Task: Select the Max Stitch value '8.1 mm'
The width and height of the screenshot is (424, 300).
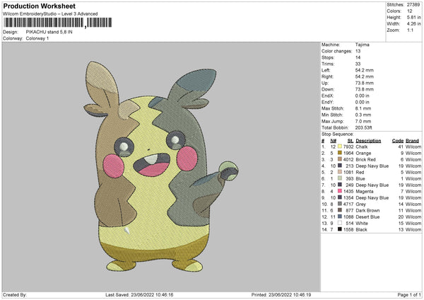Action: point(363,108)
